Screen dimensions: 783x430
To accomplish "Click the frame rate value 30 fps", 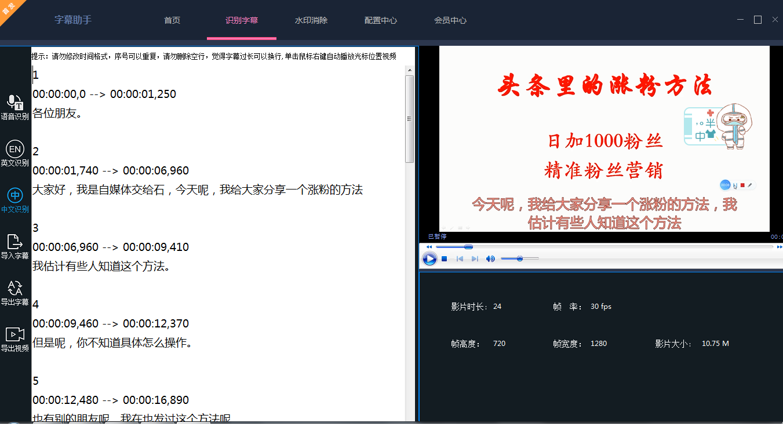I will pos(601,307).
